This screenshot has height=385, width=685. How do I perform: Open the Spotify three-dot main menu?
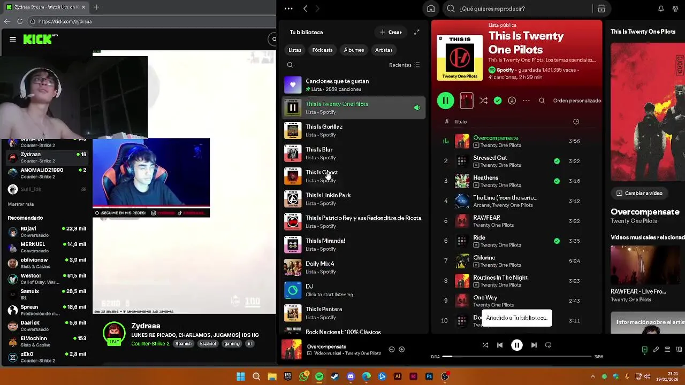(288, 9)
